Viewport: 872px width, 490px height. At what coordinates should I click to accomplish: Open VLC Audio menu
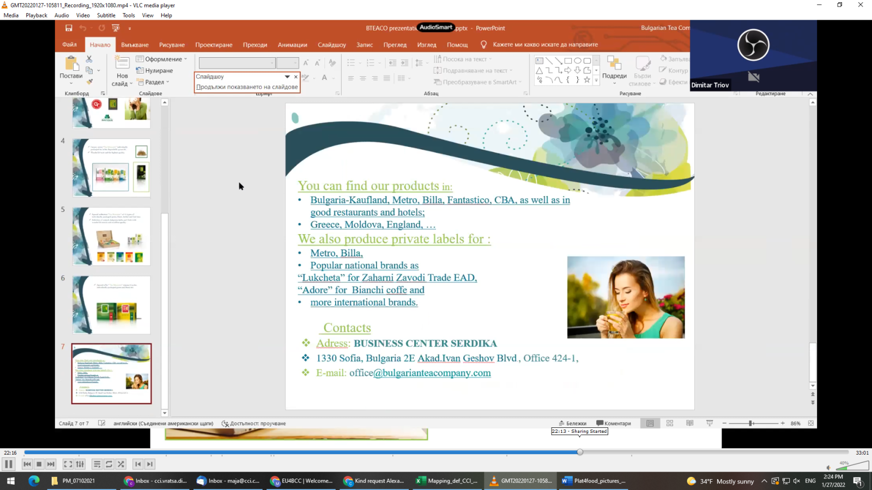click(62, 15)
